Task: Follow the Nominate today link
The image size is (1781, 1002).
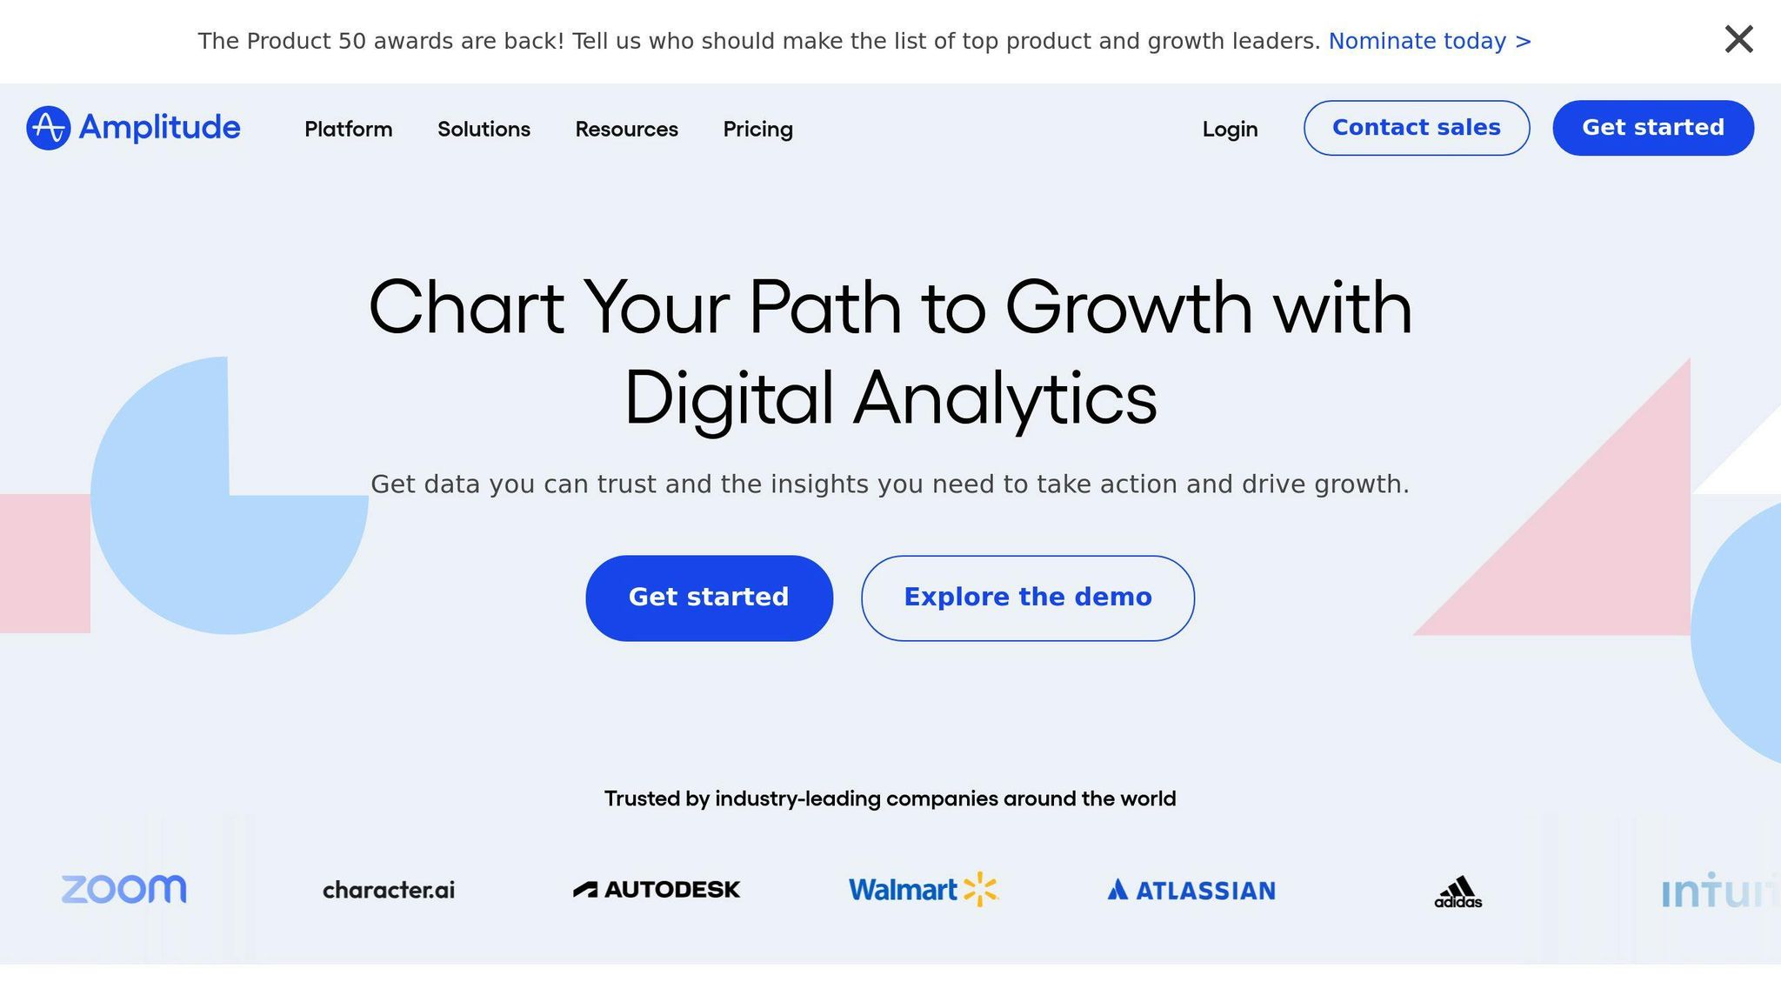Action: coord(1429,41)
